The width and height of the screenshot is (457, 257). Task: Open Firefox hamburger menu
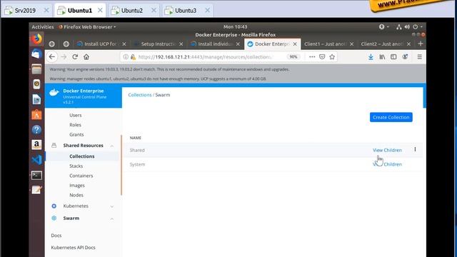pos(419,57)
